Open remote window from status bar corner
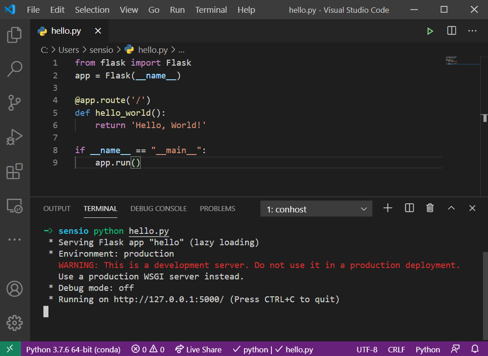488x356 pixels. click(10, 349)
